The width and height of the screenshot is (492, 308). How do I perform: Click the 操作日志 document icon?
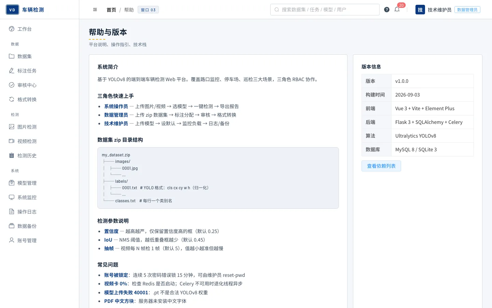[x=12, y=211]
